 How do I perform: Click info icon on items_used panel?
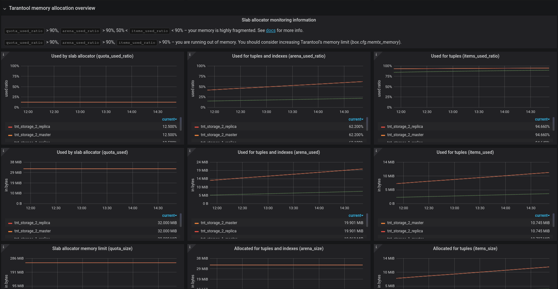[376, 151]
